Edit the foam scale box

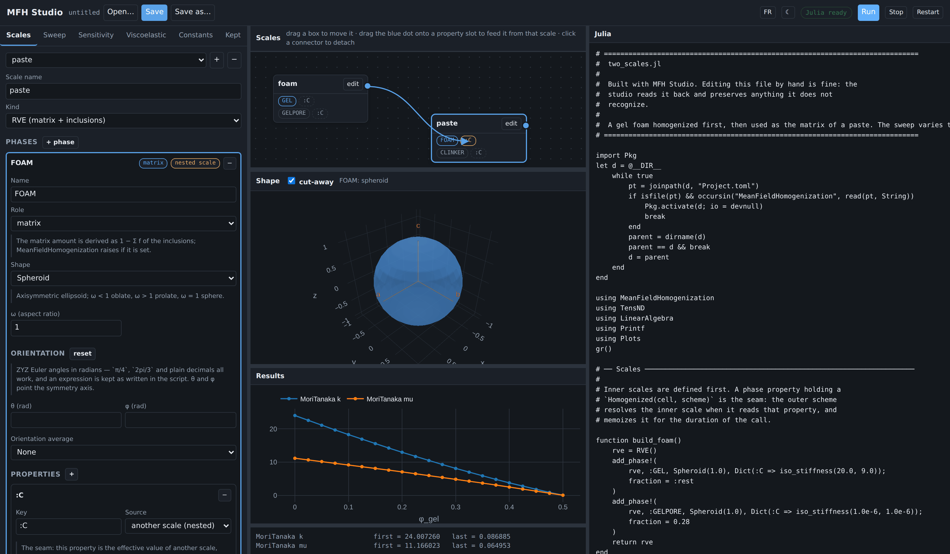(353, 84)
